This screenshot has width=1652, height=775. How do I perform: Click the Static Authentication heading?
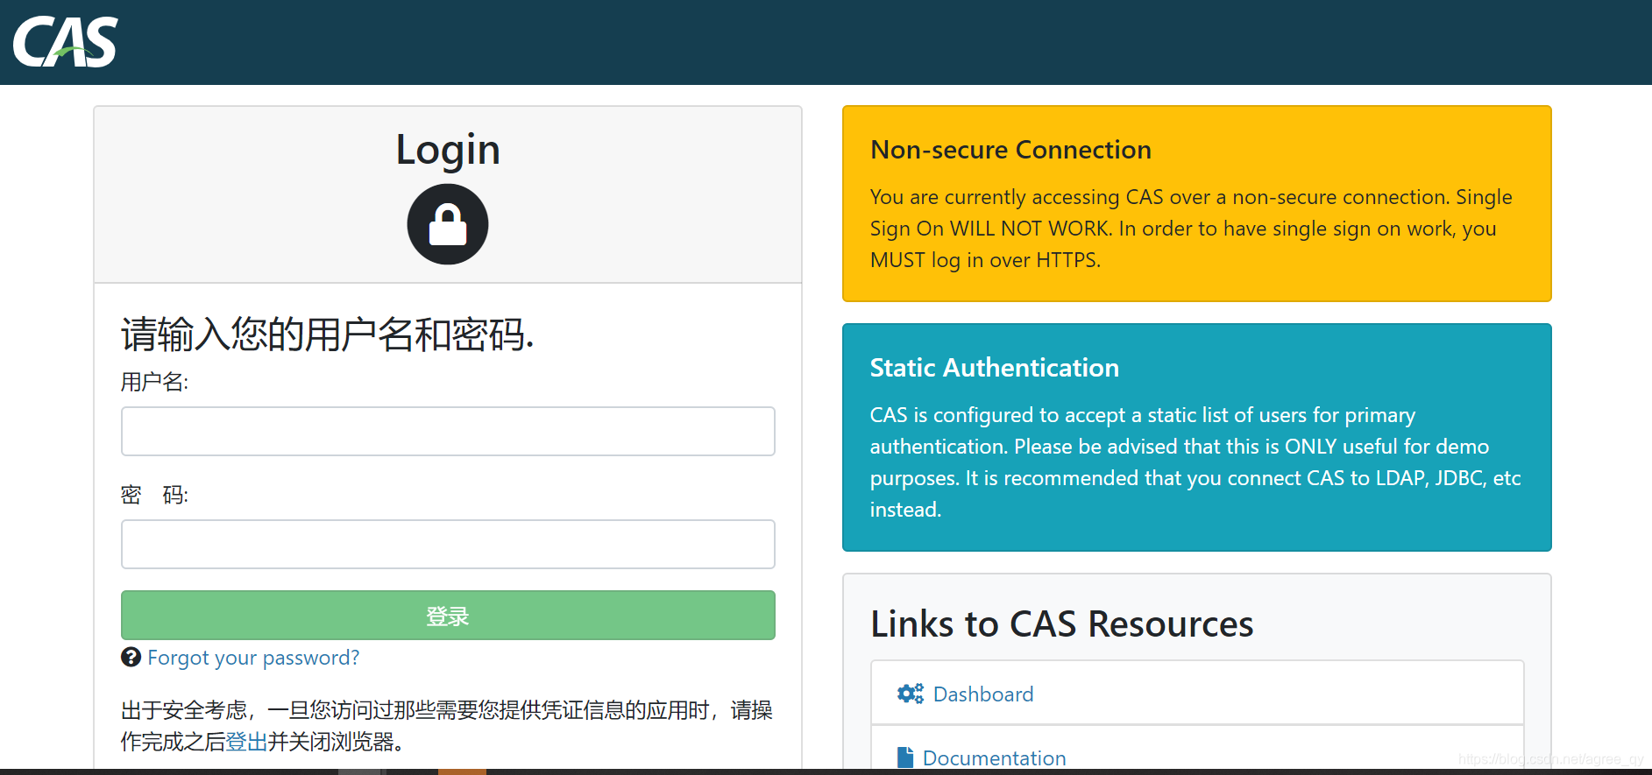point(994,368)
